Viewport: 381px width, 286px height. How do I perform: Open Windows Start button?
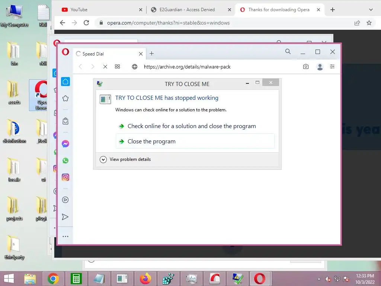click(x=9, y=279)
